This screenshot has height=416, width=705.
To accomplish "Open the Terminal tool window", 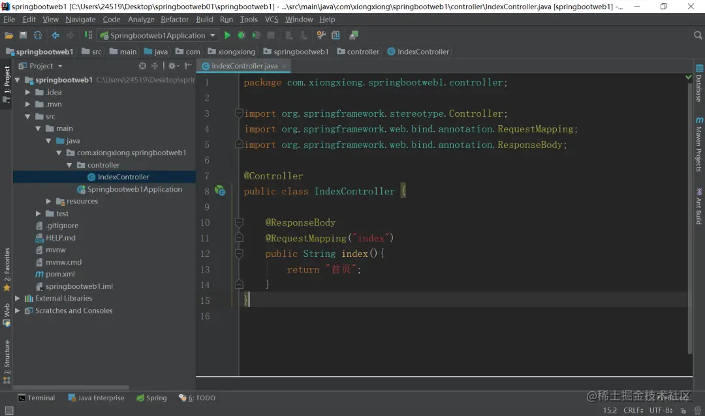I will pyautogui.click(x=37, y=398).
